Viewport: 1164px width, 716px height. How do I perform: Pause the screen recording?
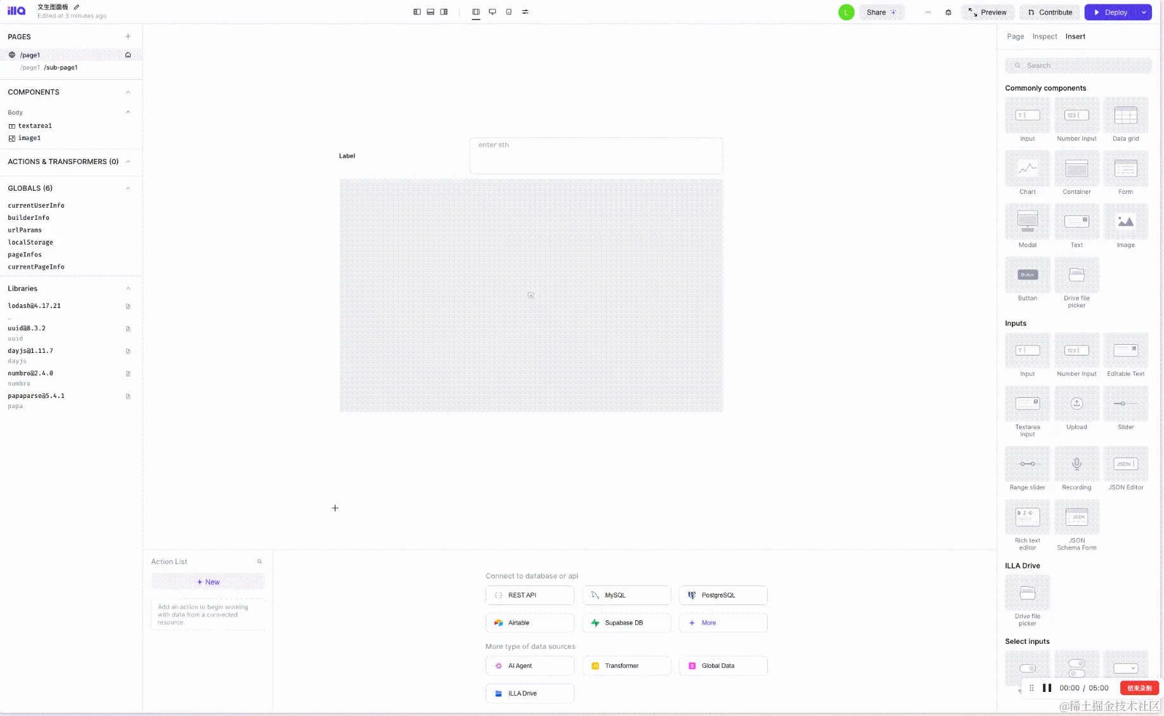click(x=1046, y=687)
